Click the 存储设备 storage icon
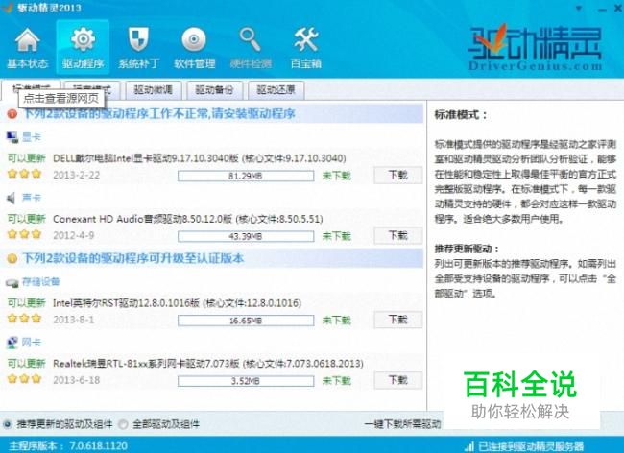The width and height of the screenshot is (624, 453). (12, 283)
